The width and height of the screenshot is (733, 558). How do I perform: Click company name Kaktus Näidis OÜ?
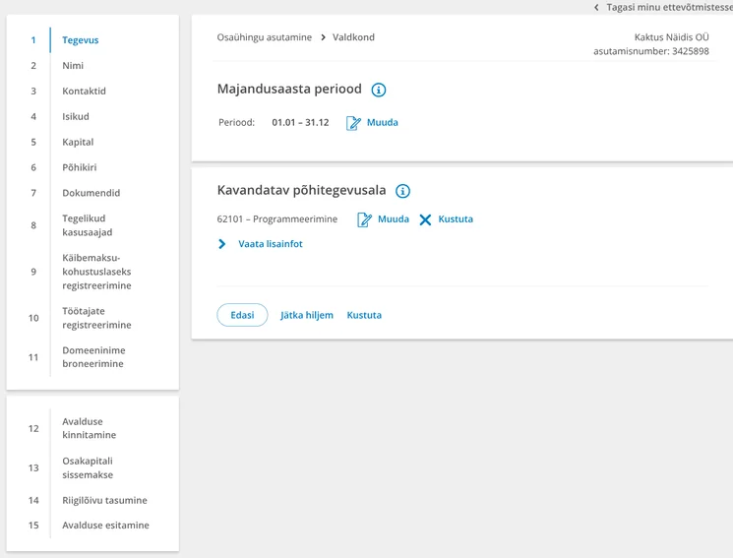[671, 37]
